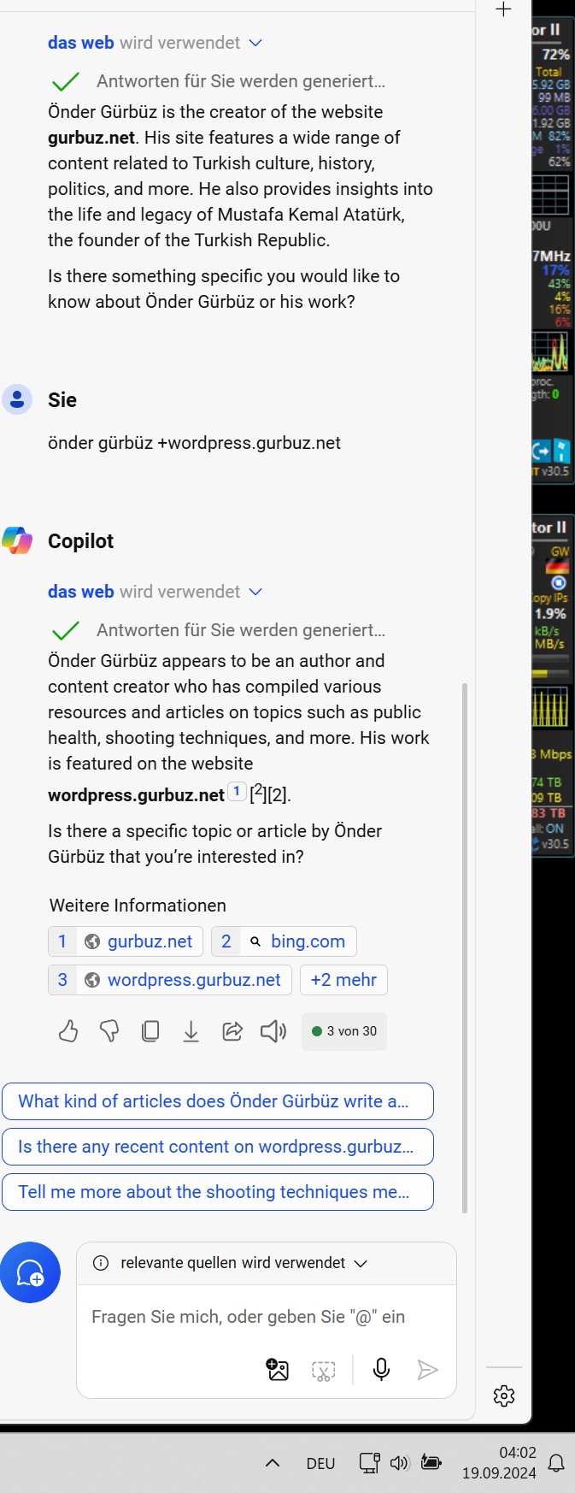Open source 2 bing.com
Screen dimensions: 575x1493
point(284,941)
